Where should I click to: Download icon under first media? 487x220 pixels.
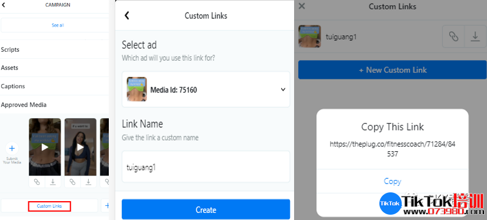point(53,182)
